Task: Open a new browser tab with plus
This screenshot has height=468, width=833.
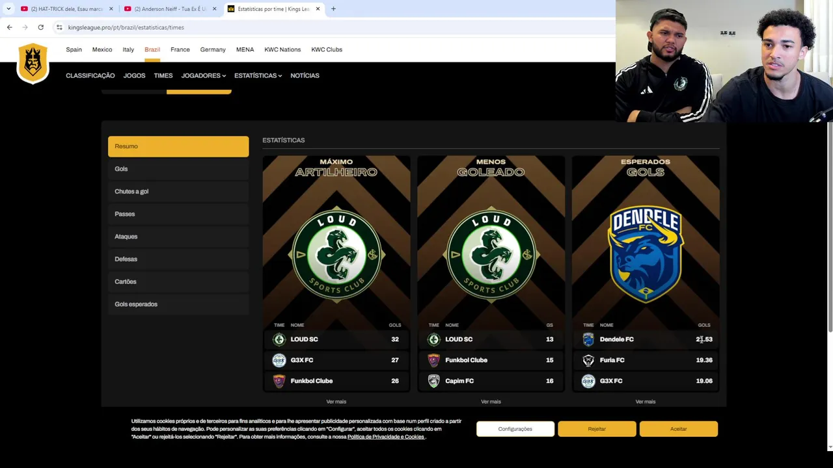Action: tap(333, 9)
